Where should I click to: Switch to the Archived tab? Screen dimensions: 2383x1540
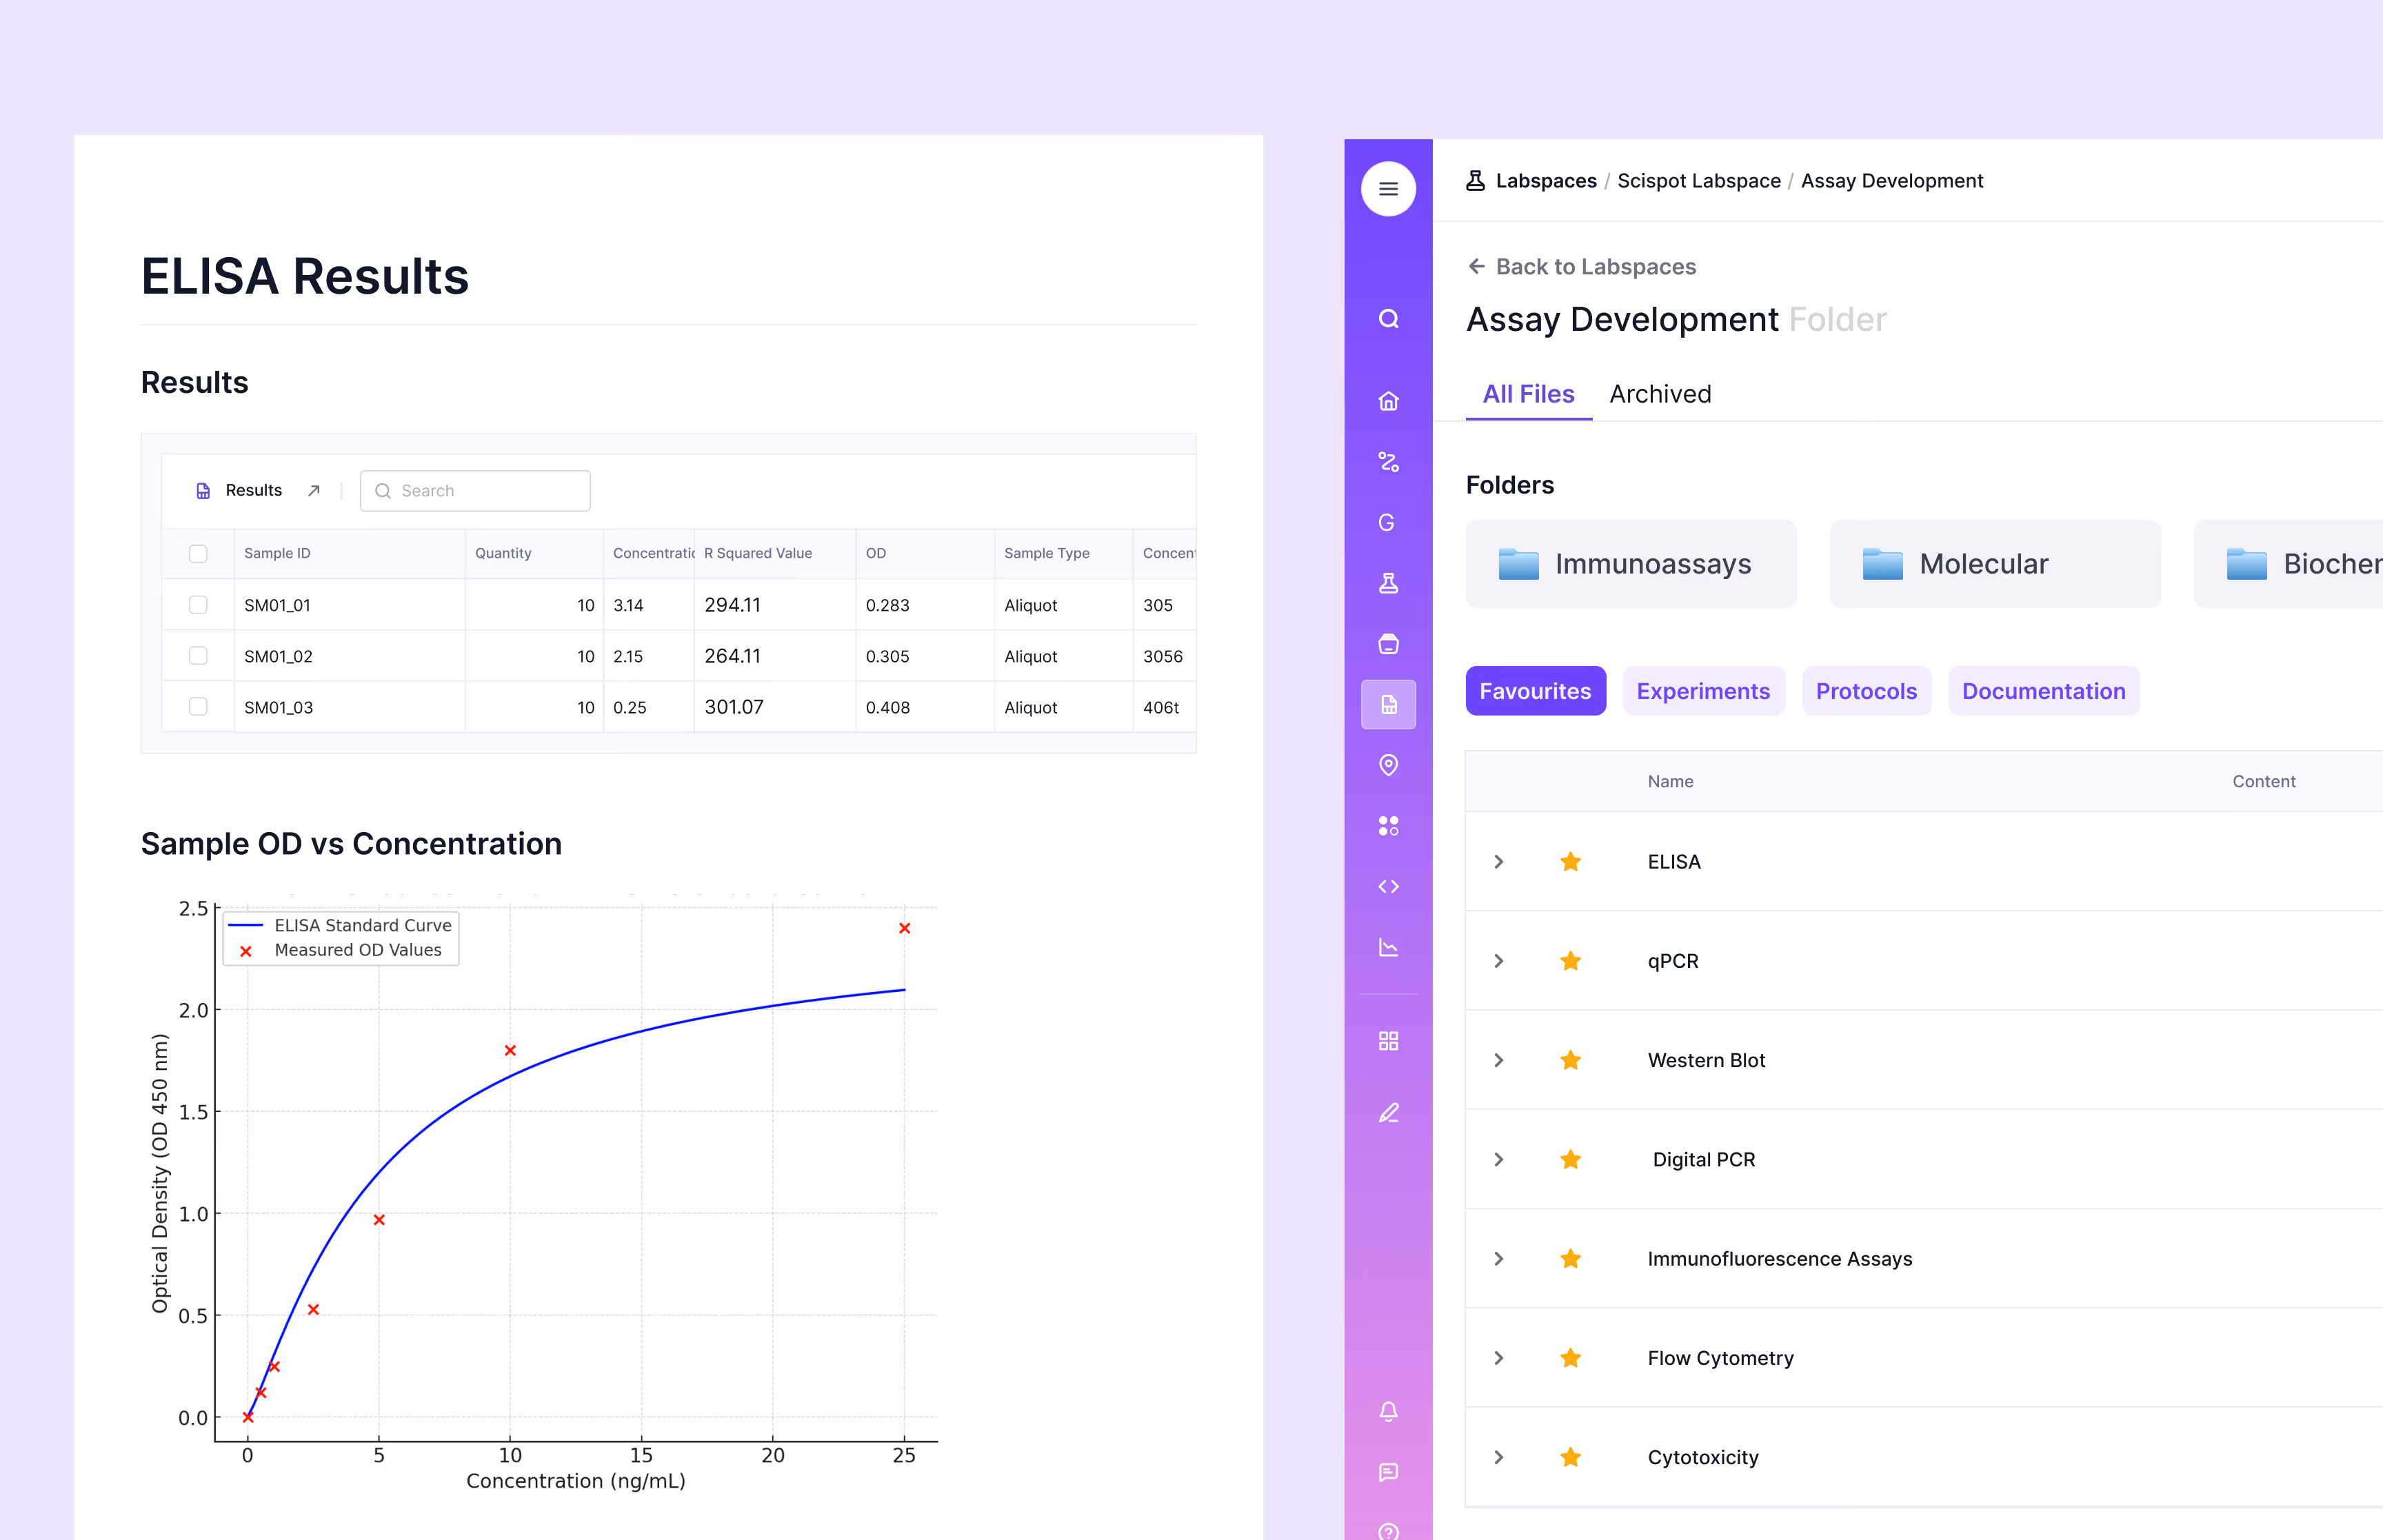(1660, 394)
